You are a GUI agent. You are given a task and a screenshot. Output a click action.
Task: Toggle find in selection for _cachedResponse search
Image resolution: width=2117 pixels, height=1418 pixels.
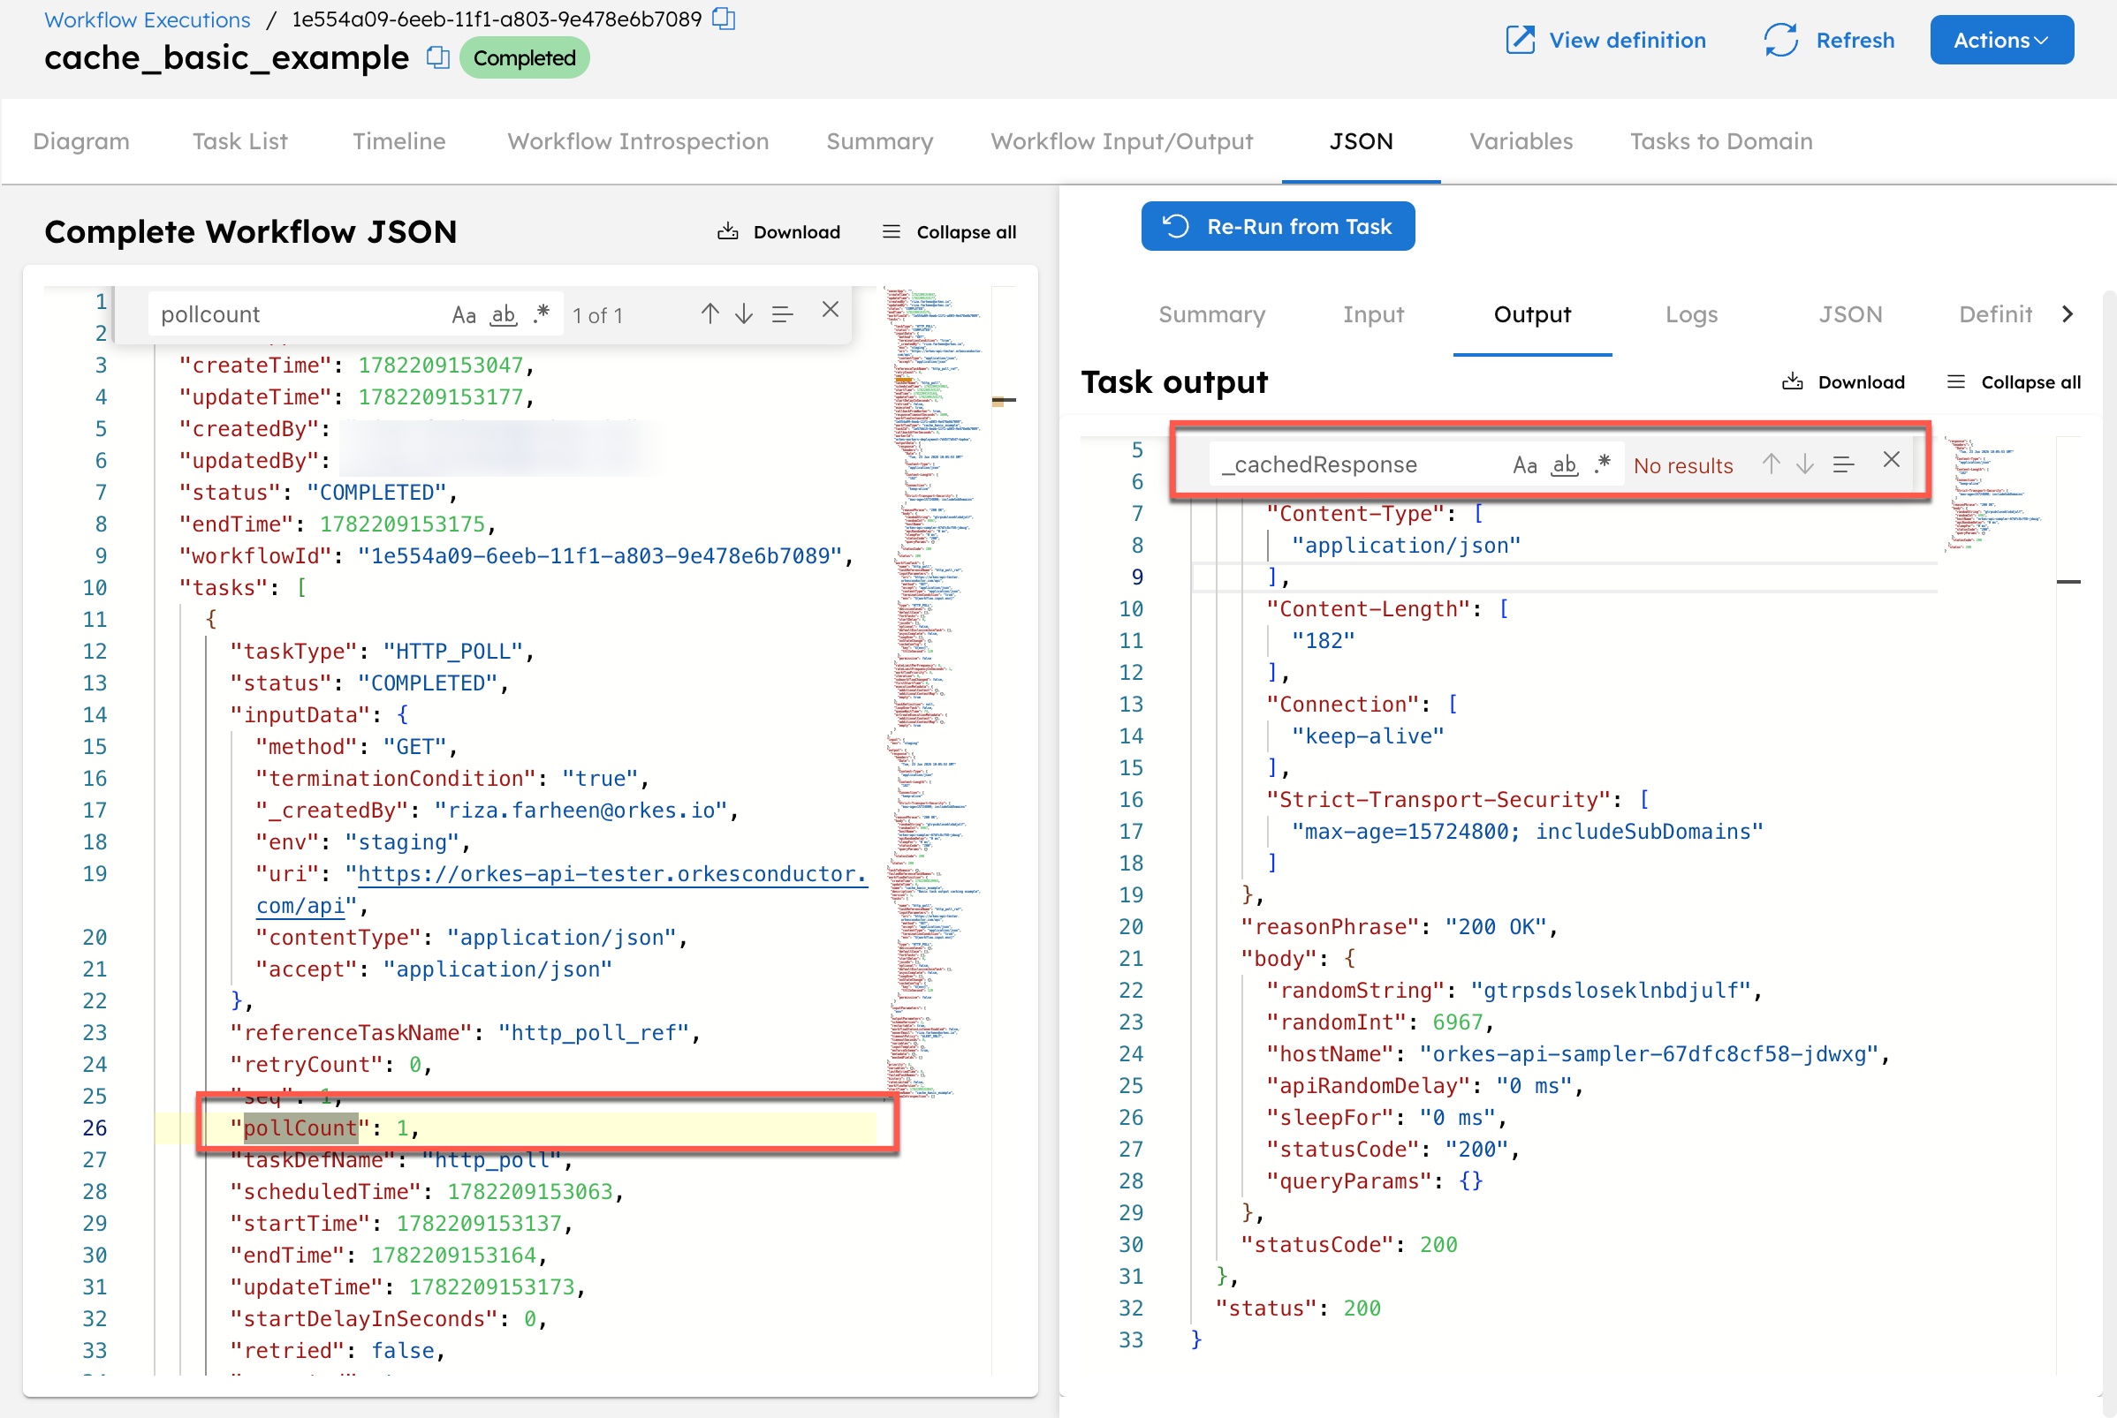pos(1844,464)
